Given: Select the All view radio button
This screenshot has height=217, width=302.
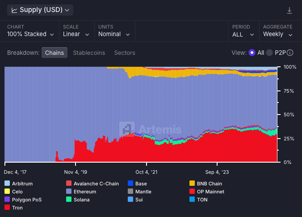Looking at the screenshot, I should tap(252, 53).
